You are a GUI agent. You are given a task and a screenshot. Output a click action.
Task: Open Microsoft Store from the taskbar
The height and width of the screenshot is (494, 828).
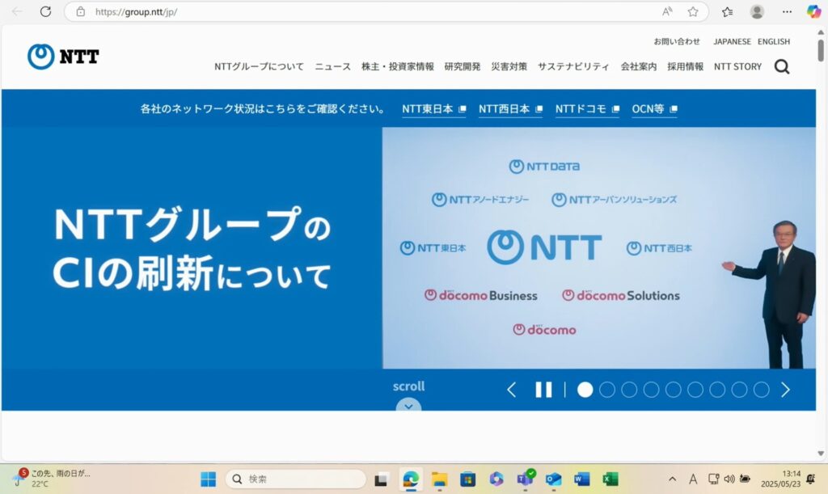467,479
